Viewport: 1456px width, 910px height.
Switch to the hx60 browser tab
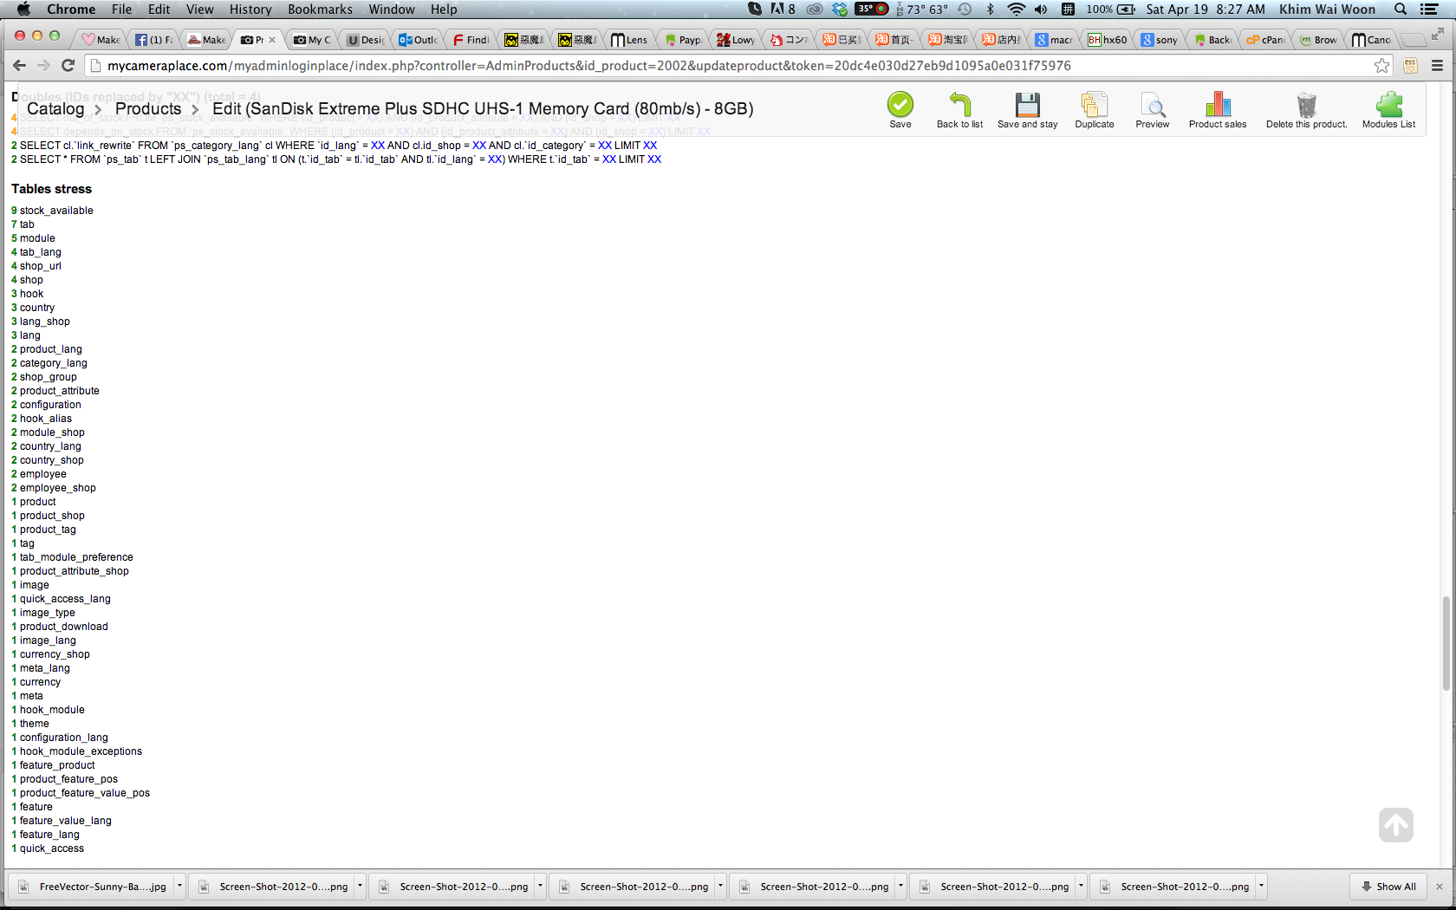point(1107,40)
